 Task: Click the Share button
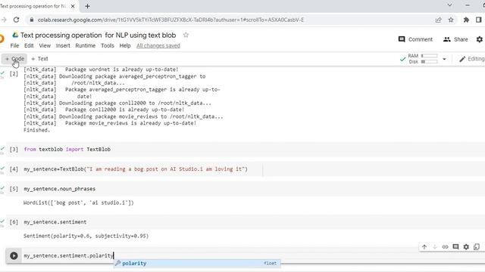coord(455,39)
